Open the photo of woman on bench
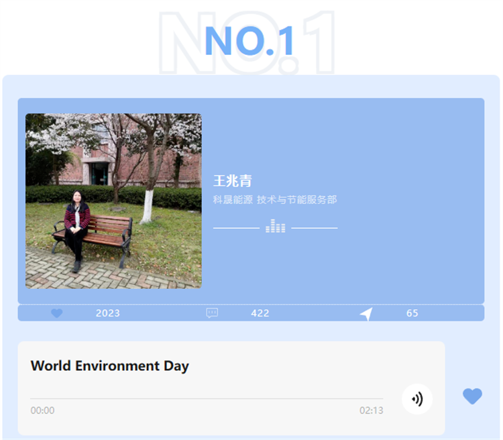 113,201
